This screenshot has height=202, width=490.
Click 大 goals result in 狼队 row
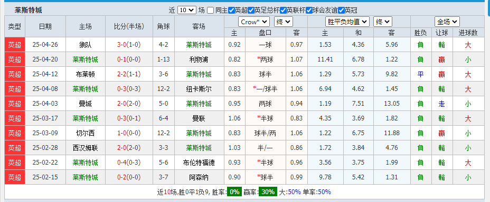pyautogui.click(x=468, y=45)
